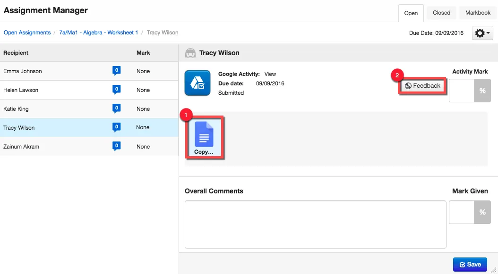This screenshot has width=498, height=274.
Task: Click the Mark Given input field
Action: (x=462, y=212)
